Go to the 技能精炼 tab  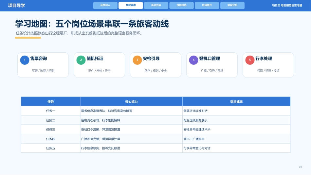click(x=181, y=5)
